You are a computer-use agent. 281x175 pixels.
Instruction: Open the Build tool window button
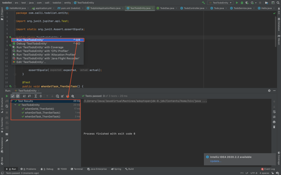coord(129,169)
